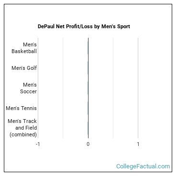Click the word DePaul in the title

coord(46,26)
